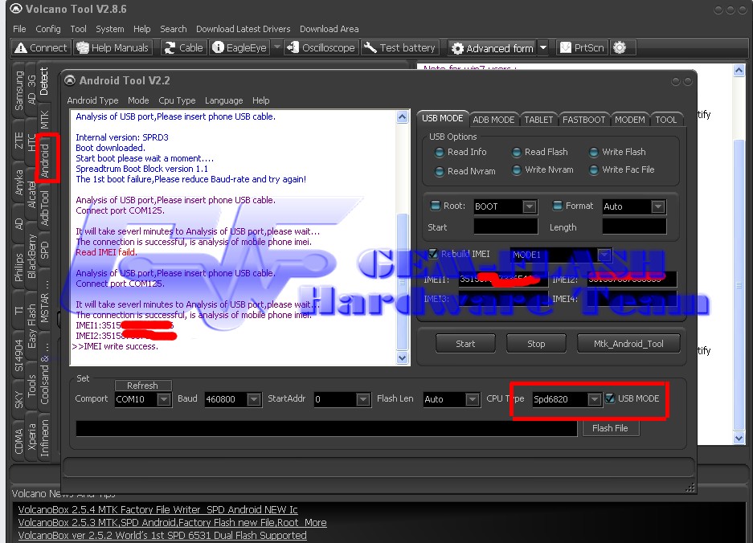Image resolution: width=753 pixels, height=543 pixels.
Task: Launch the EagleEye tool
Action: tap(239, 47)
